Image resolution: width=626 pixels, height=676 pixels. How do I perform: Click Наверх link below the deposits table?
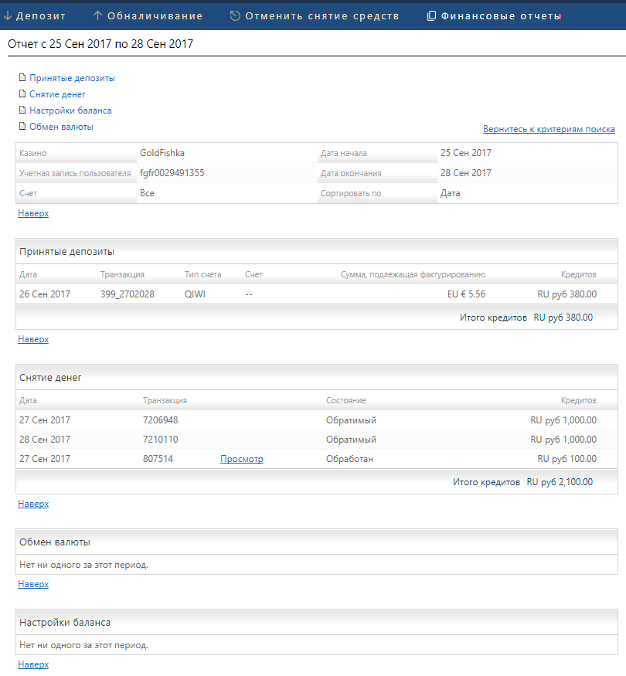[x=33, y=339]
